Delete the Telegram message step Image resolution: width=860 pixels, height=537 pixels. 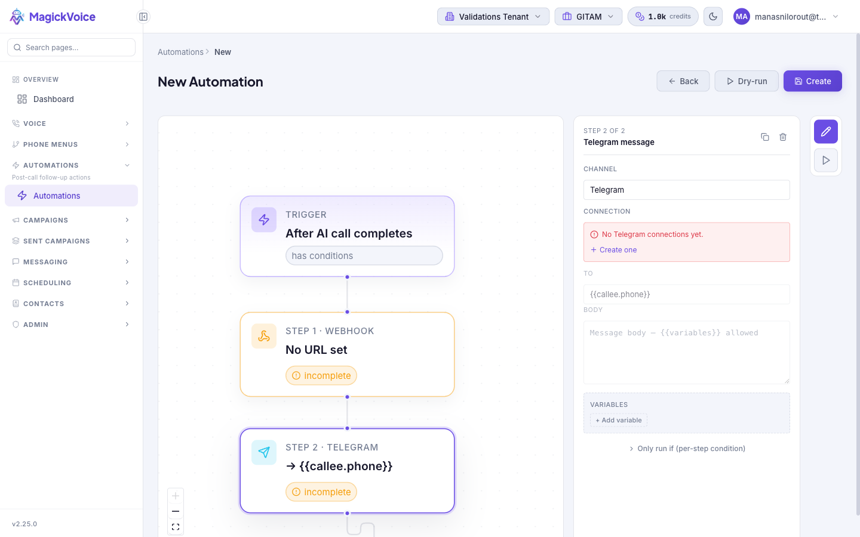coord(783,137)
